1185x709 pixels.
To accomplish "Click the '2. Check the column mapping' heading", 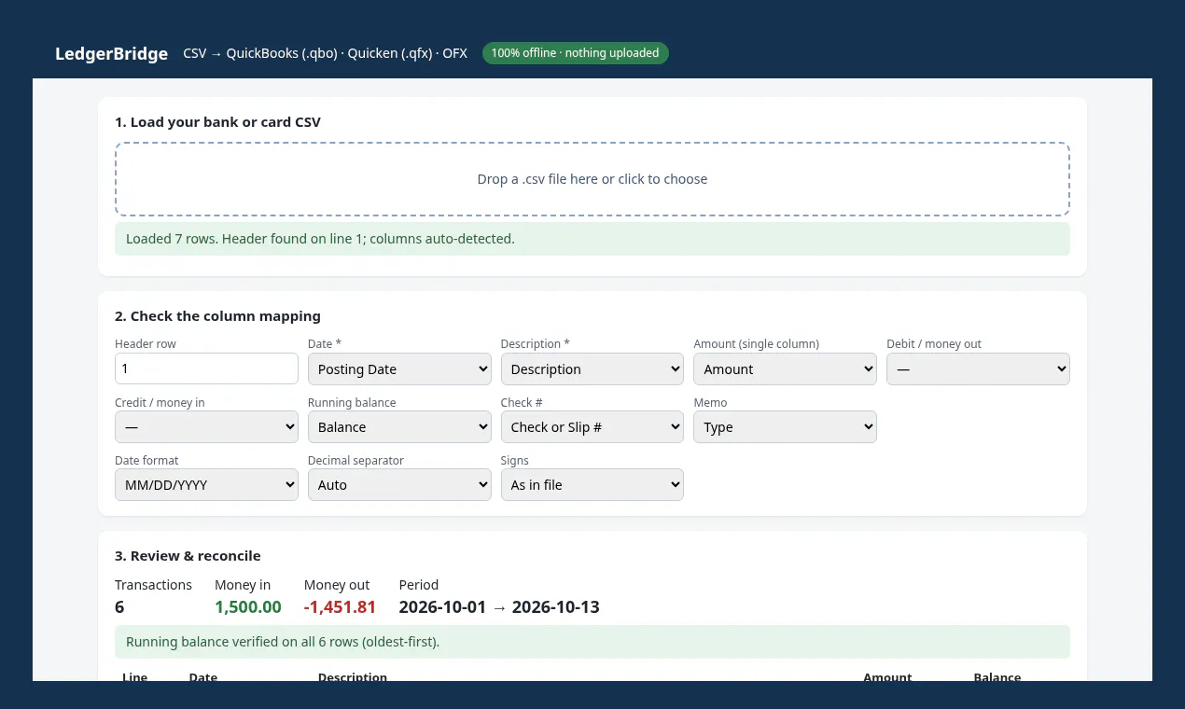I will click(x=217, y=316).
